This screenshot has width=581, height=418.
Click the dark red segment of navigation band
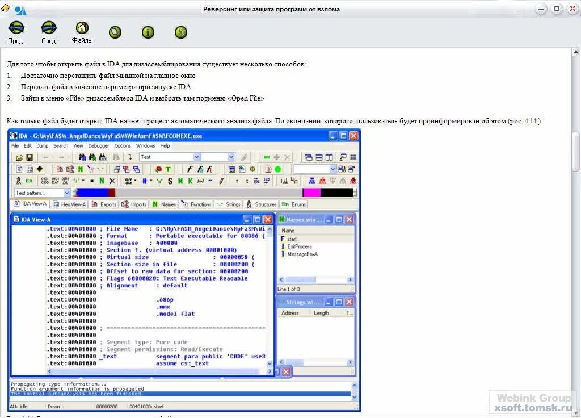point(112,193)
